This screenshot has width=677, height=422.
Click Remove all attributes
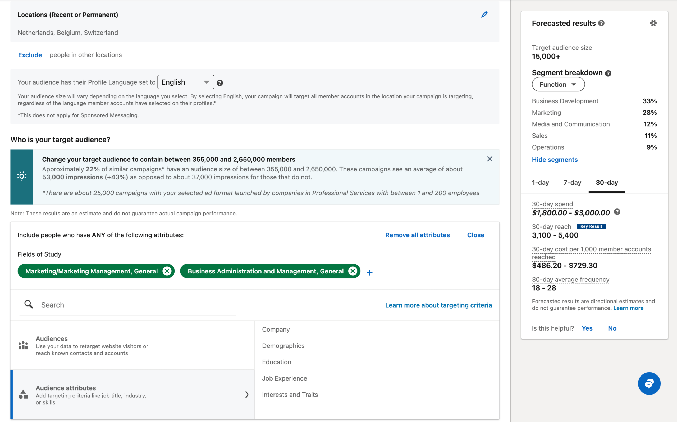point(417,235)
